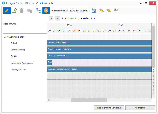The height and width of the screenshot is (114, 158).
Task: Click vertical scrollbar down arrow
Action: (154, 69)
